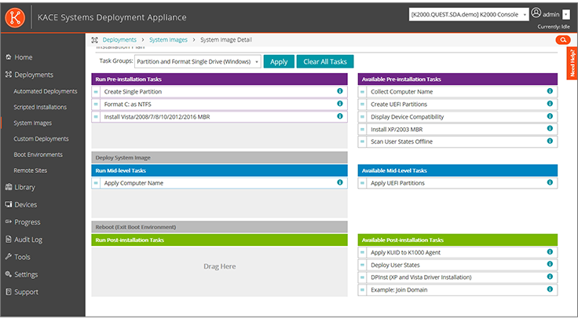
Task: Show info for Apply Computer Name
Action: tap(340, 182)
